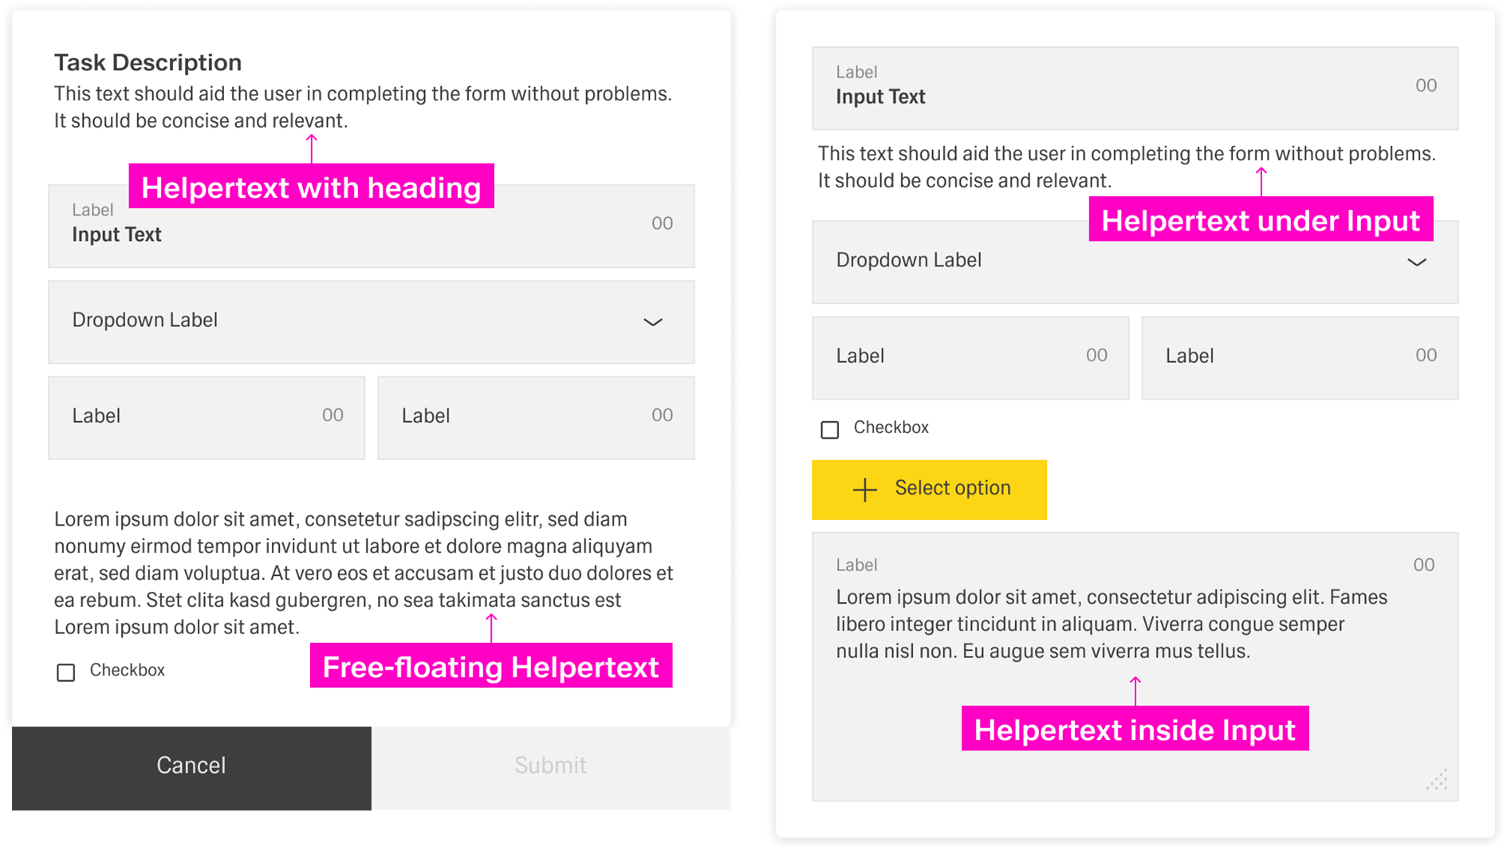Tick the Checkbox in the right form
Viewport: 1507px width, 851px height.
(x=830, y=430)
